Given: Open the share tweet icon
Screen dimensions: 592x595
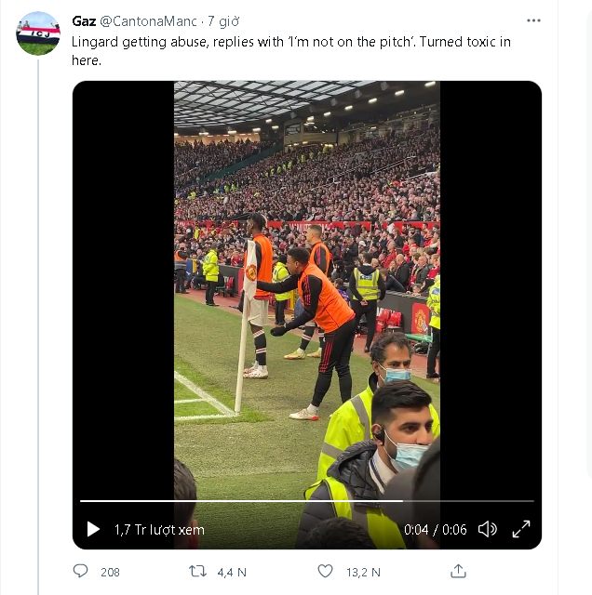Looking at the screenshot, I should click(458, 571).
